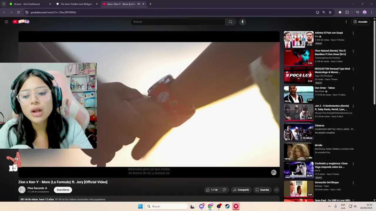Open options for Adivina El País video
This screenshot has width=376, height=211.
[x=353, y=33]
